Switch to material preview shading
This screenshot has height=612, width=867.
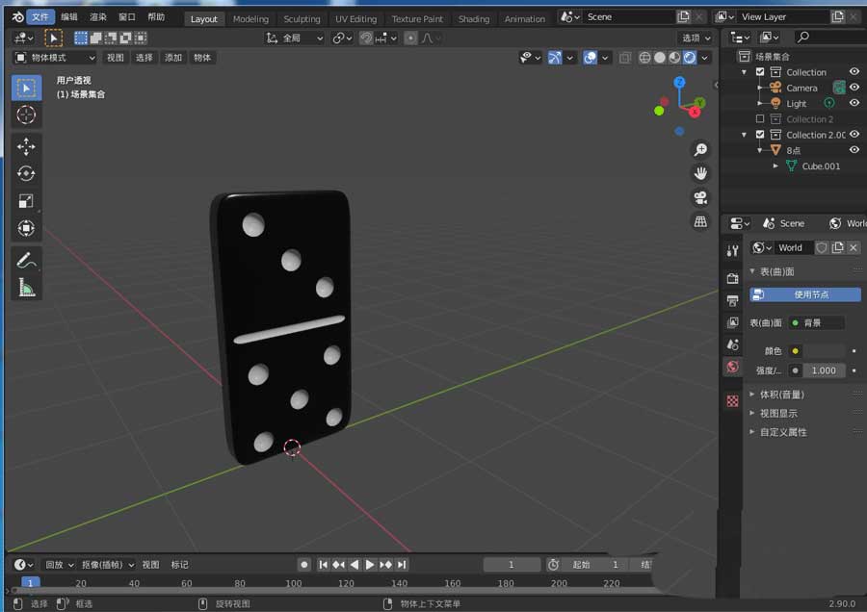point(674,58)
